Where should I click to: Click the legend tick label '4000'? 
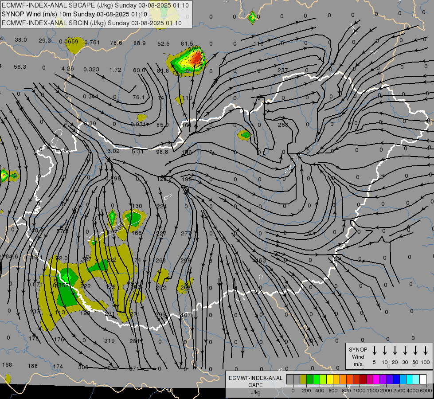click(x=412, y=391)
